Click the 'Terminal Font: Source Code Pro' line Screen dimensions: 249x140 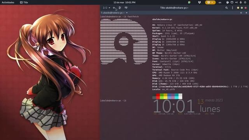(175, 70)
